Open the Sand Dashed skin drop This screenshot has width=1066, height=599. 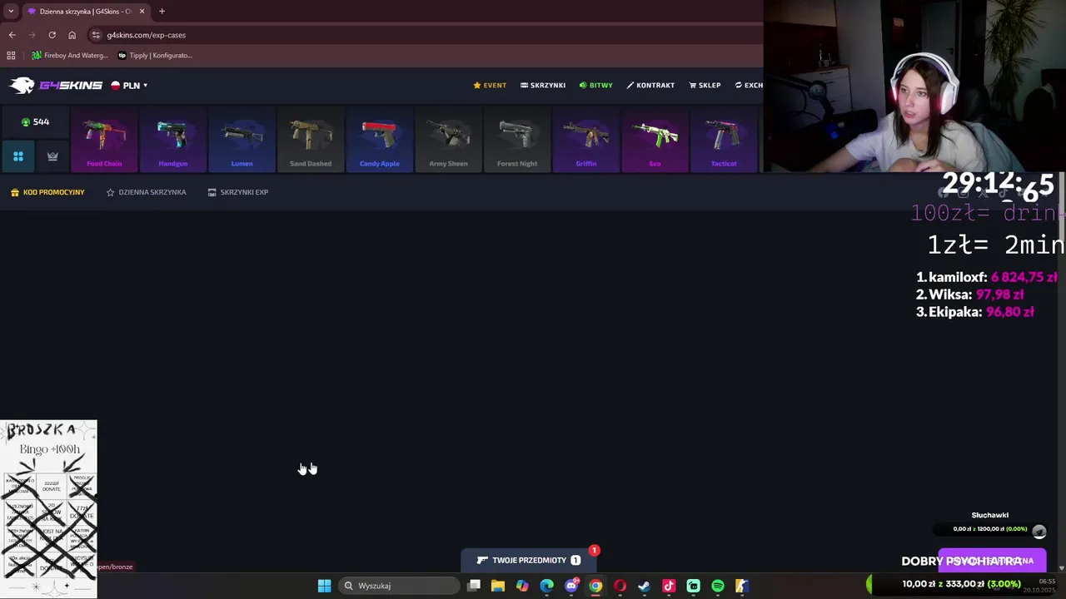[311, 138]
